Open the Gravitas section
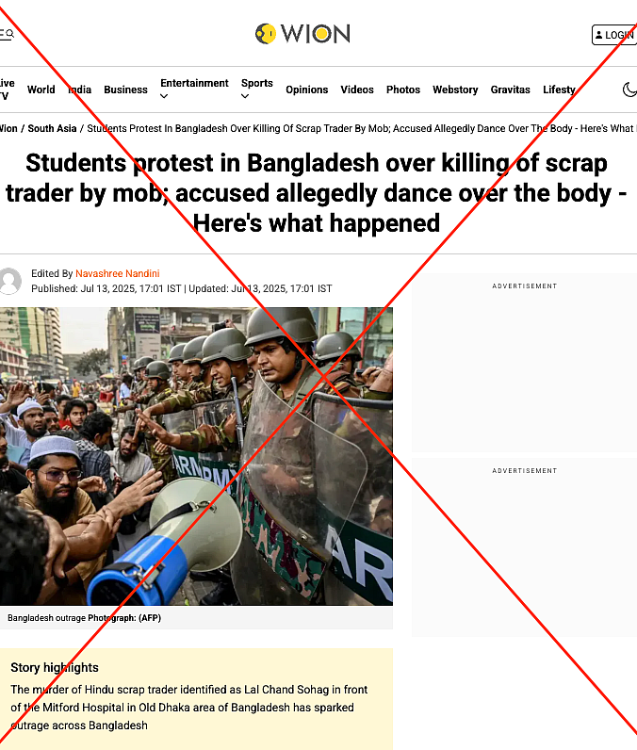 point(511,90)
